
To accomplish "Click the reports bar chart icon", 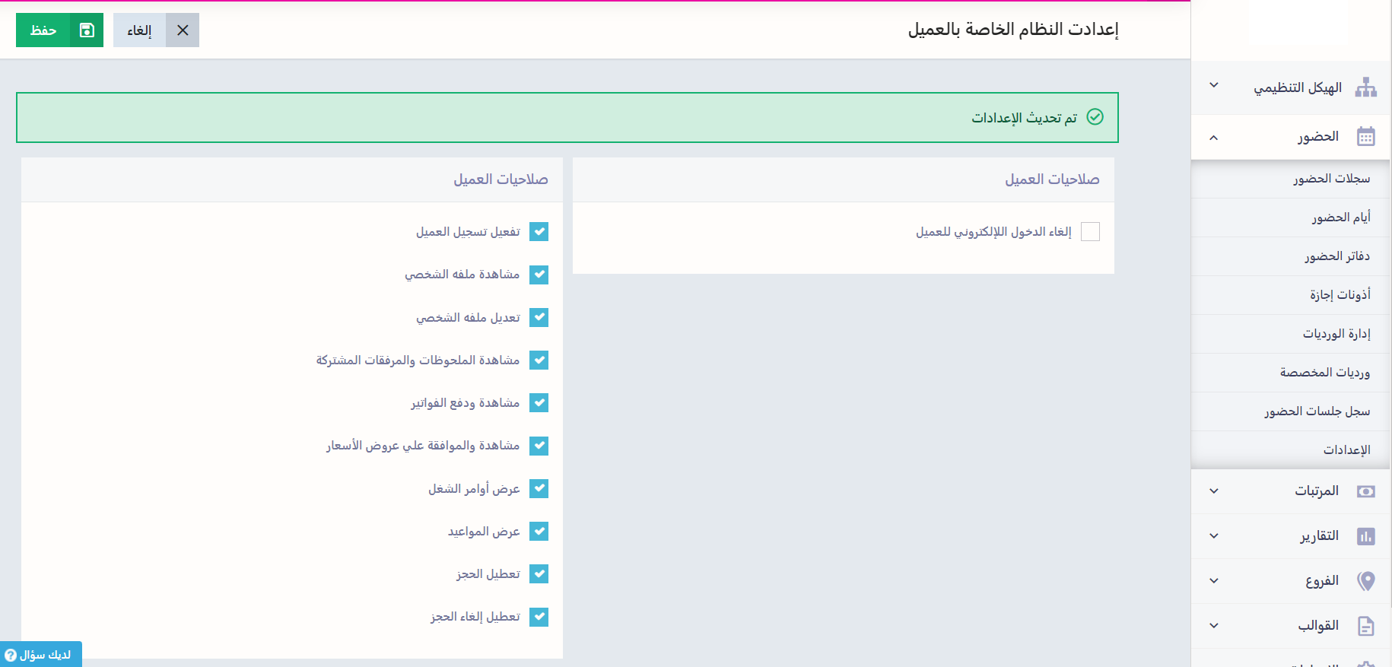I will pyautogui.click(x=1366, y=536).
